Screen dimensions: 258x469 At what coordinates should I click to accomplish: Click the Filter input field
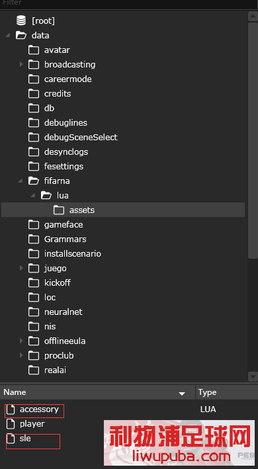[x=129, y=3]
